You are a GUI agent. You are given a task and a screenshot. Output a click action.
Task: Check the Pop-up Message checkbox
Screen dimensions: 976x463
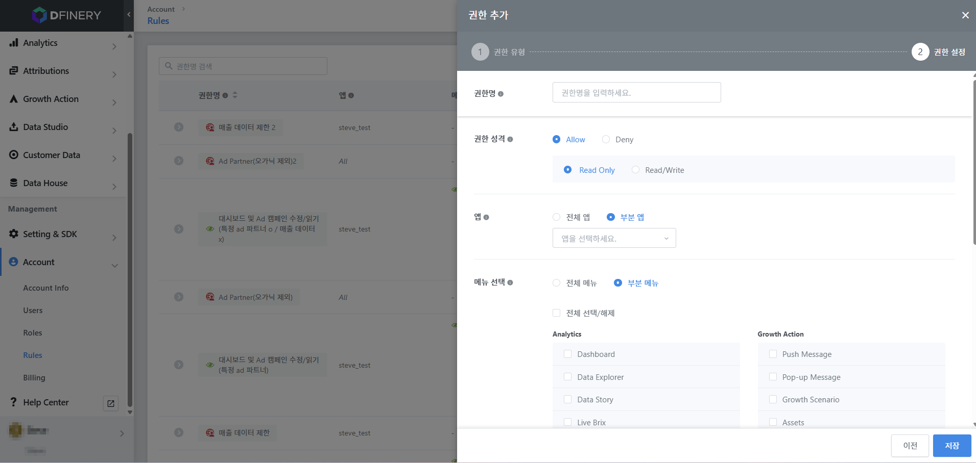pyautogui.click(x=773, y=377)
